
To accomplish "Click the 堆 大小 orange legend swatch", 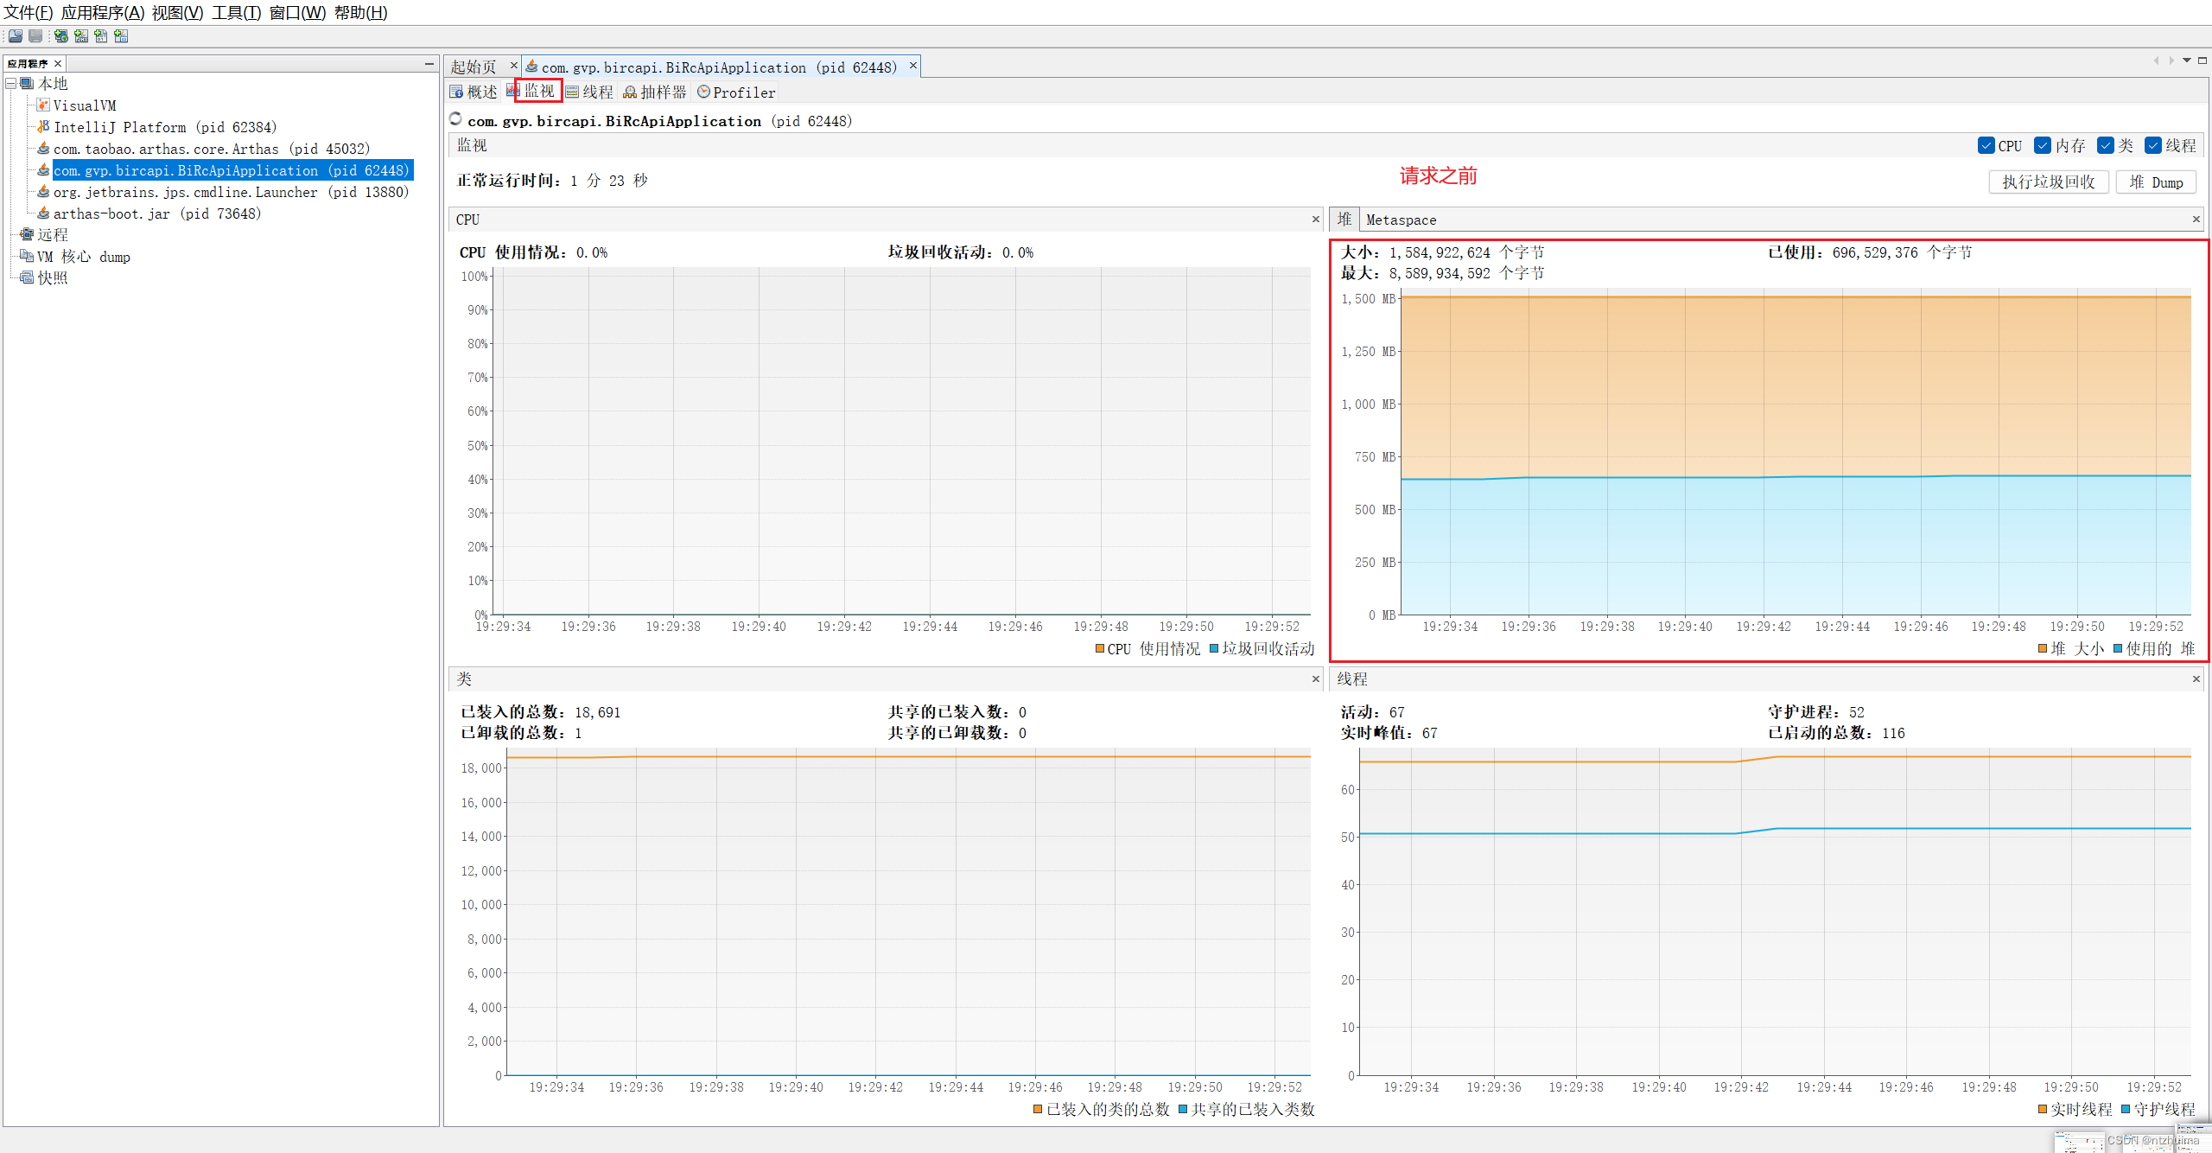I will [x=2043, y=649].
